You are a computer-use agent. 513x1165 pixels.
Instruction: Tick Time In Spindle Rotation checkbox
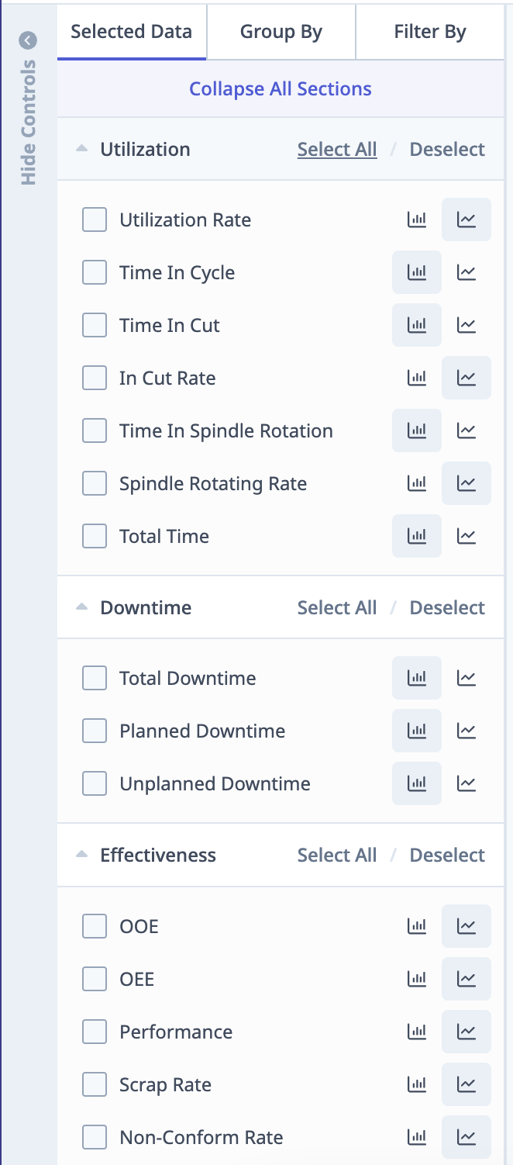[95, 430]
